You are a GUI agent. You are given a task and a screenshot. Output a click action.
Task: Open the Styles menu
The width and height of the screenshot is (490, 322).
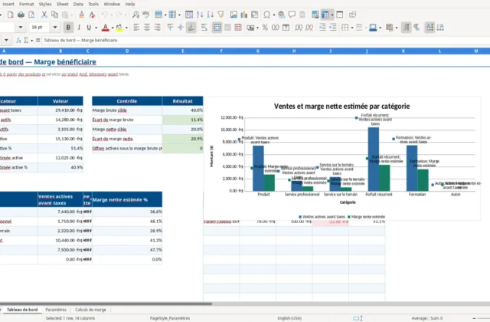tap(45, 4)
